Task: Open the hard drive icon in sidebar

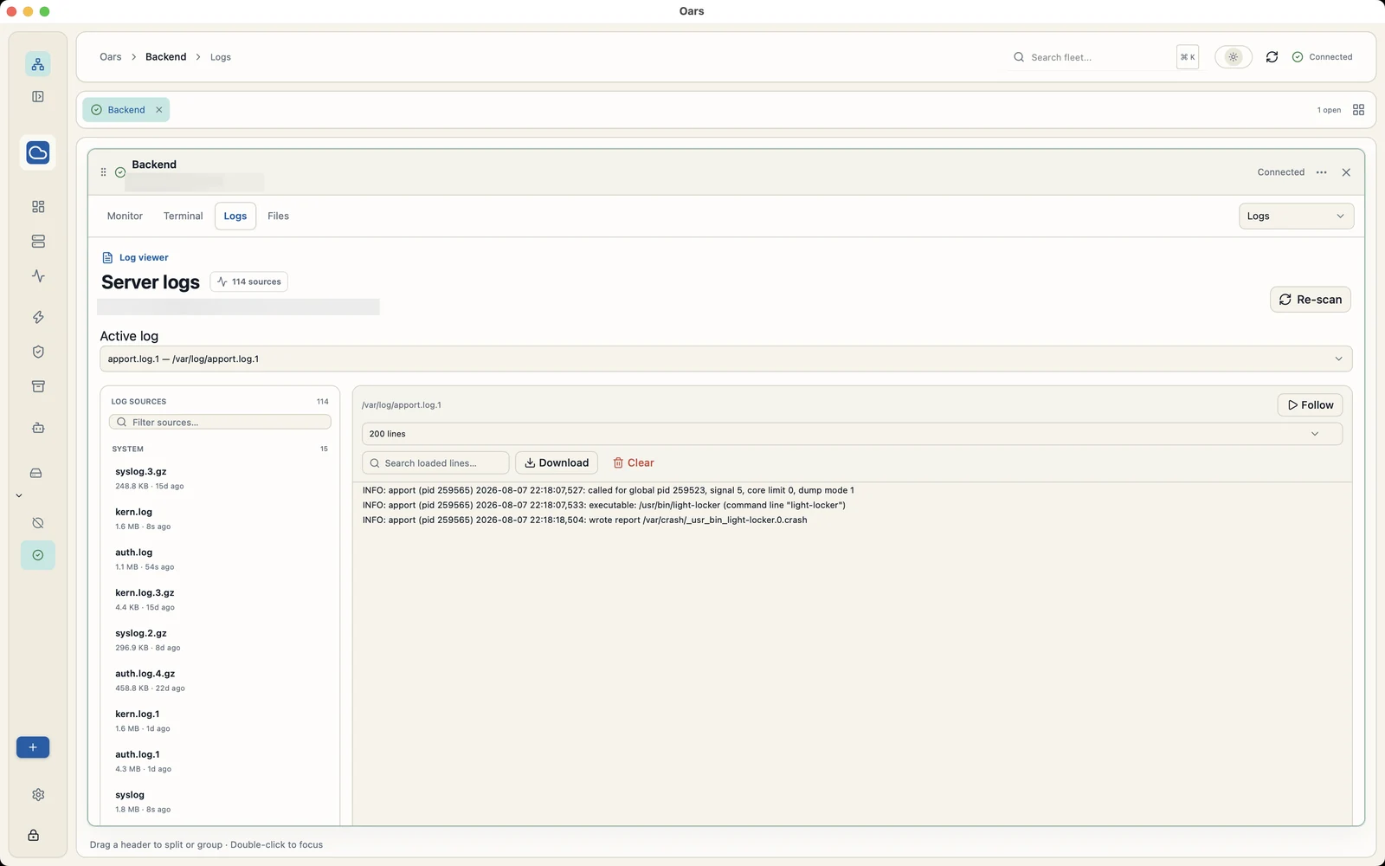Action: 36,473
